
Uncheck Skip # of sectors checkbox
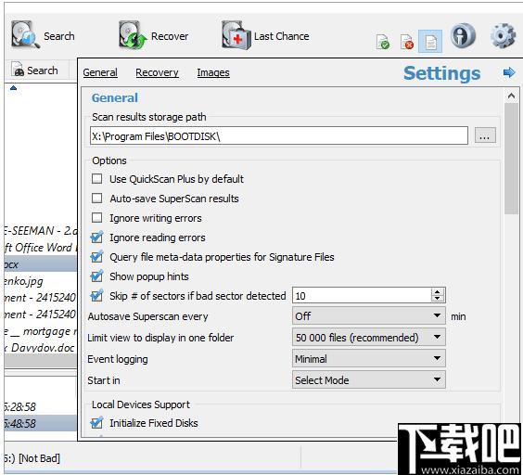[x=96, y=295]
